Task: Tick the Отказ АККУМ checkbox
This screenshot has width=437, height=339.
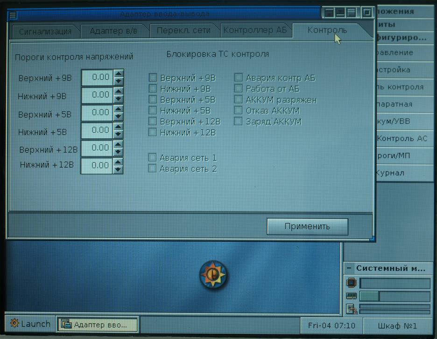Action: (238, 110)
